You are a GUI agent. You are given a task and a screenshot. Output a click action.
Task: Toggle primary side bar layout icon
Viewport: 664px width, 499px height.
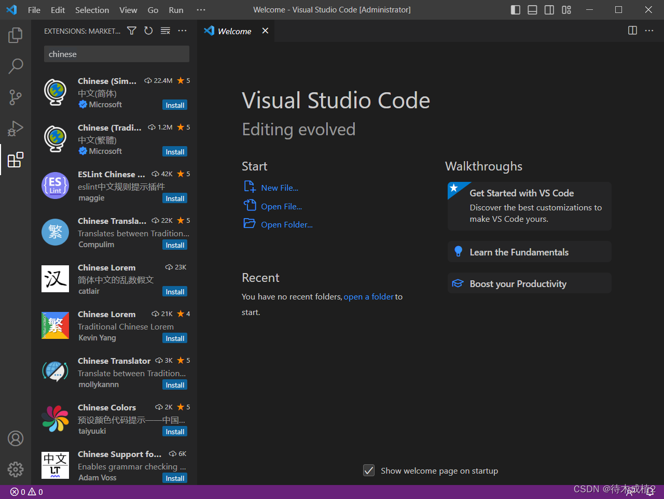516,10
